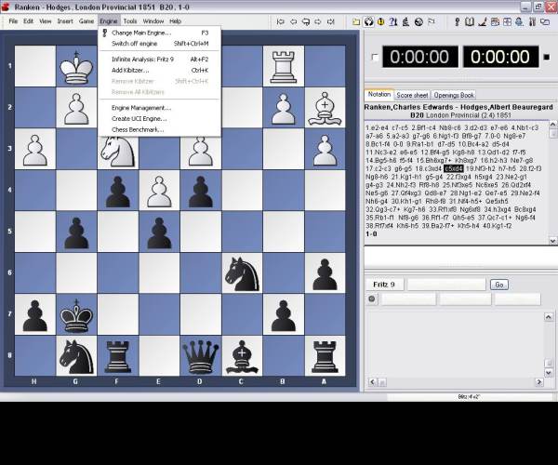Choose Add Kibitzer entry
The image size is (558, 465).
(x=159, y=71)
